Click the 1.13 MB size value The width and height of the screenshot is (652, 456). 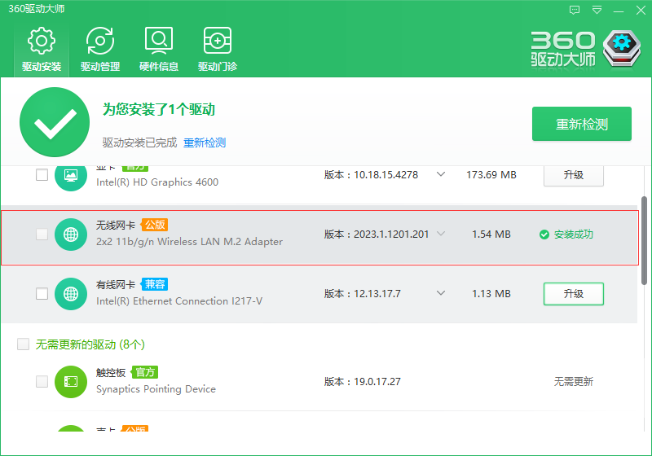(491, 294)
